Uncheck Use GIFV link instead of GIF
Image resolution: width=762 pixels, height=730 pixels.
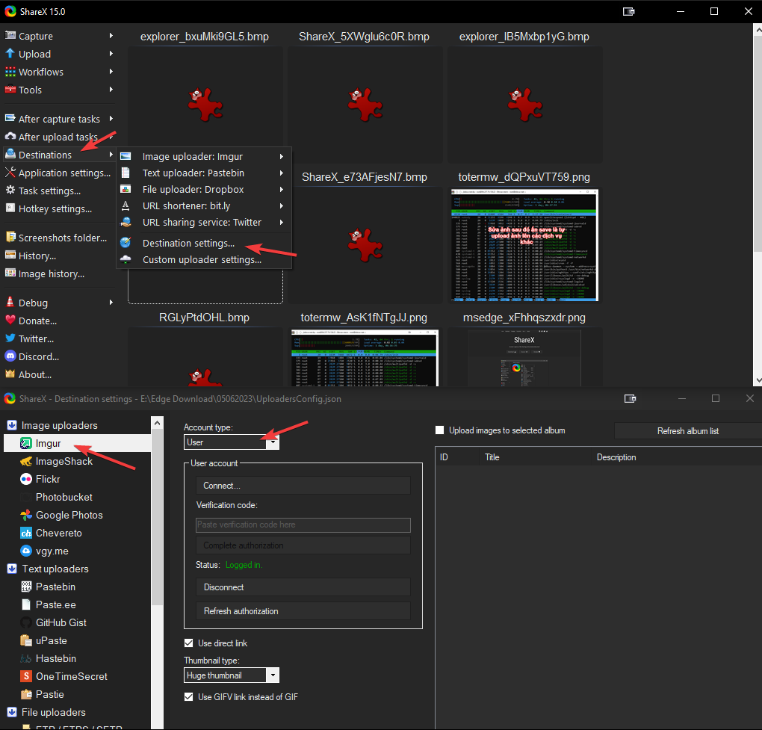point(188,697)
